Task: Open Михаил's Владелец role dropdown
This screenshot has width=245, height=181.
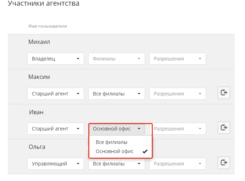Action: tap(55, 59)
